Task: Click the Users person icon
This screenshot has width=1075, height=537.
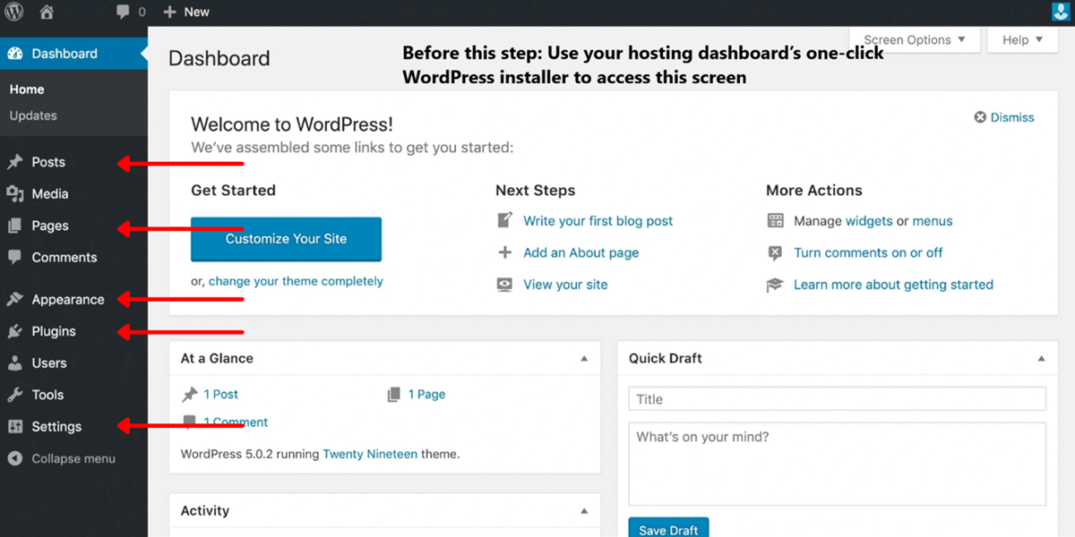Action: tap(15, 363)
